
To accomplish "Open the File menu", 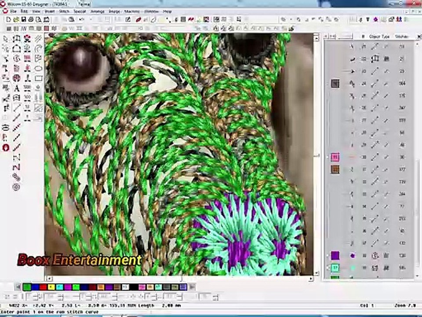I will [14, 11].
